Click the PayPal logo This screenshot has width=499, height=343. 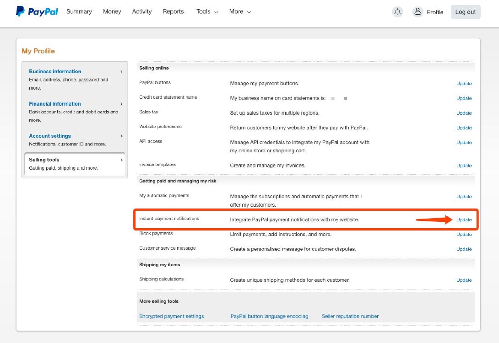pyautogui.click(x=37, y=11)
